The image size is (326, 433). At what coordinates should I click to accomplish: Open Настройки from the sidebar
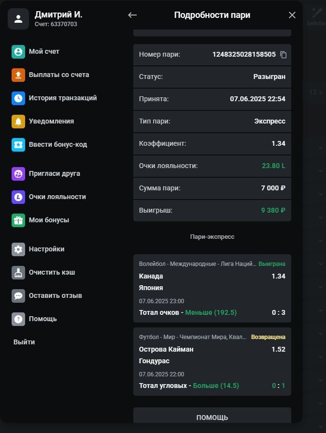[x=46, y=249]
